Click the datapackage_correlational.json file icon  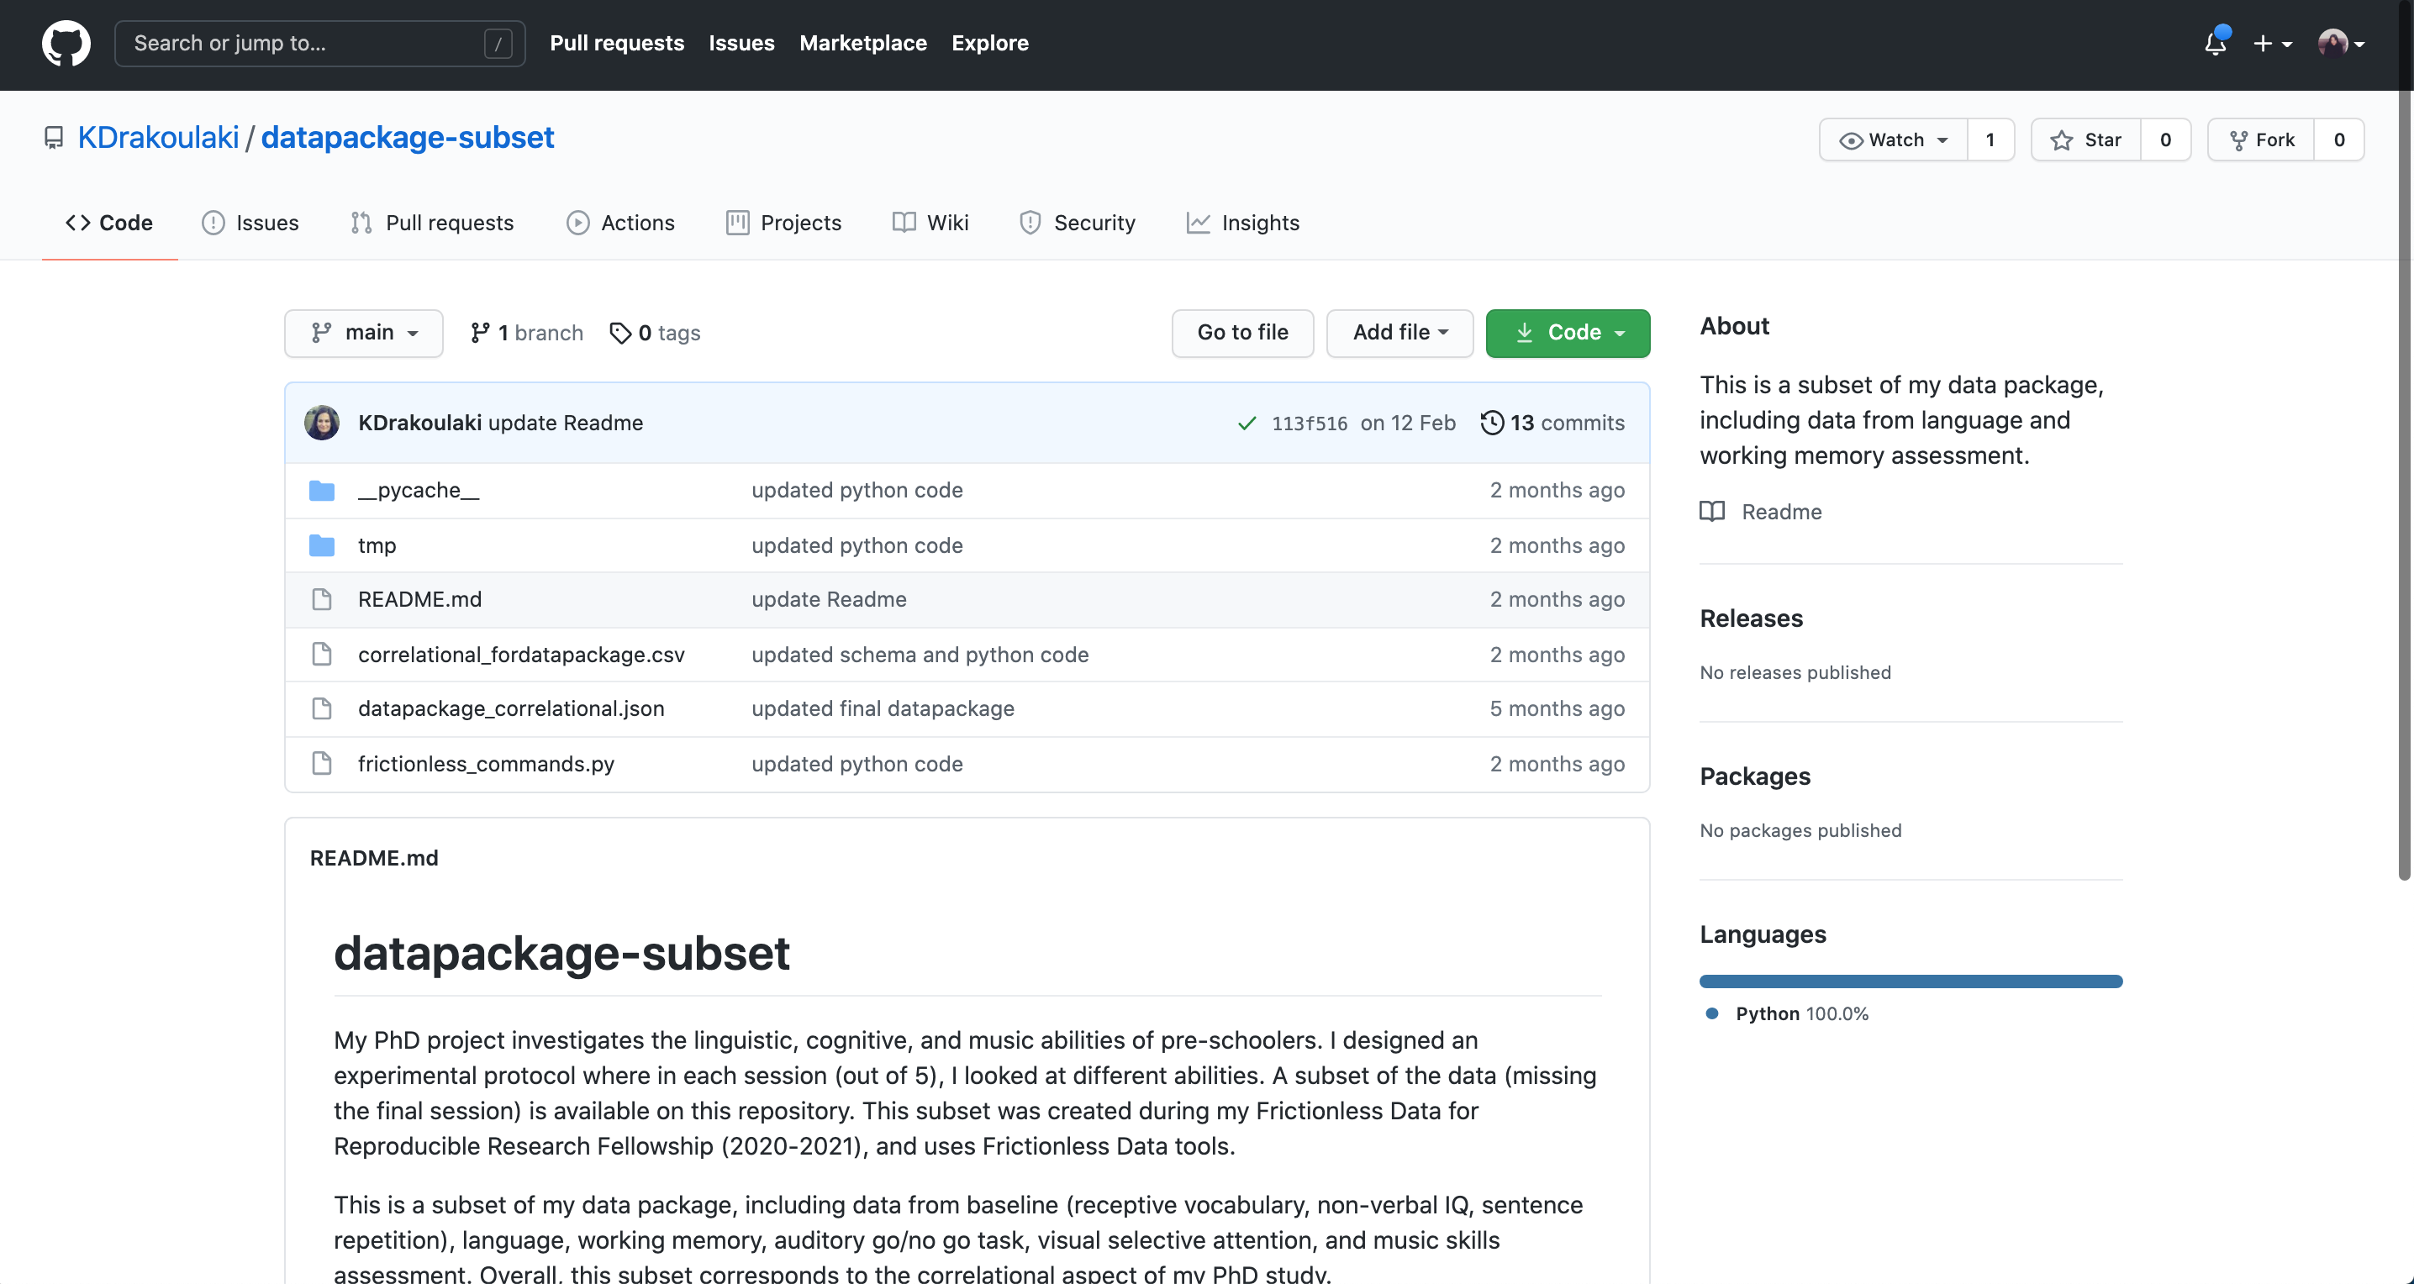321,709
